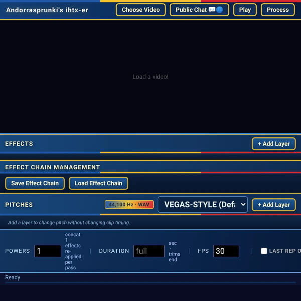This screenshot has width=301, height=301.
Task: Focus the Duration input field
Action: coord(149,251)
